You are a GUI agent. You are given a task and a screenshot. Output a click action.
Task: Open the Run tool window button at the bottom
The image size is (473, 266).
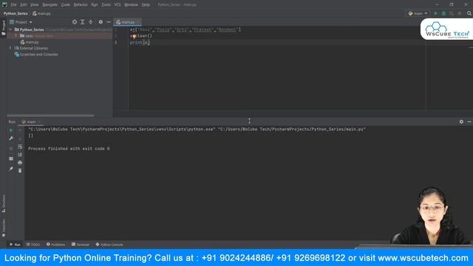coord(15,245)
